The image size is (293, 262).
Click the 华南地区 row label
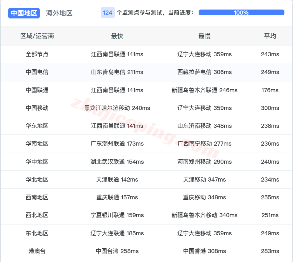(37, 144)
